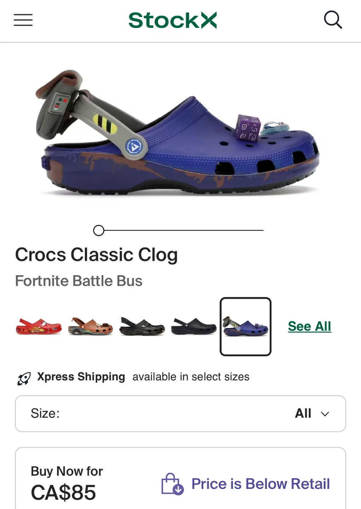Select the red Lightning McQueen Crocs thumbnail
361x509 pixels.
(39, 326)
